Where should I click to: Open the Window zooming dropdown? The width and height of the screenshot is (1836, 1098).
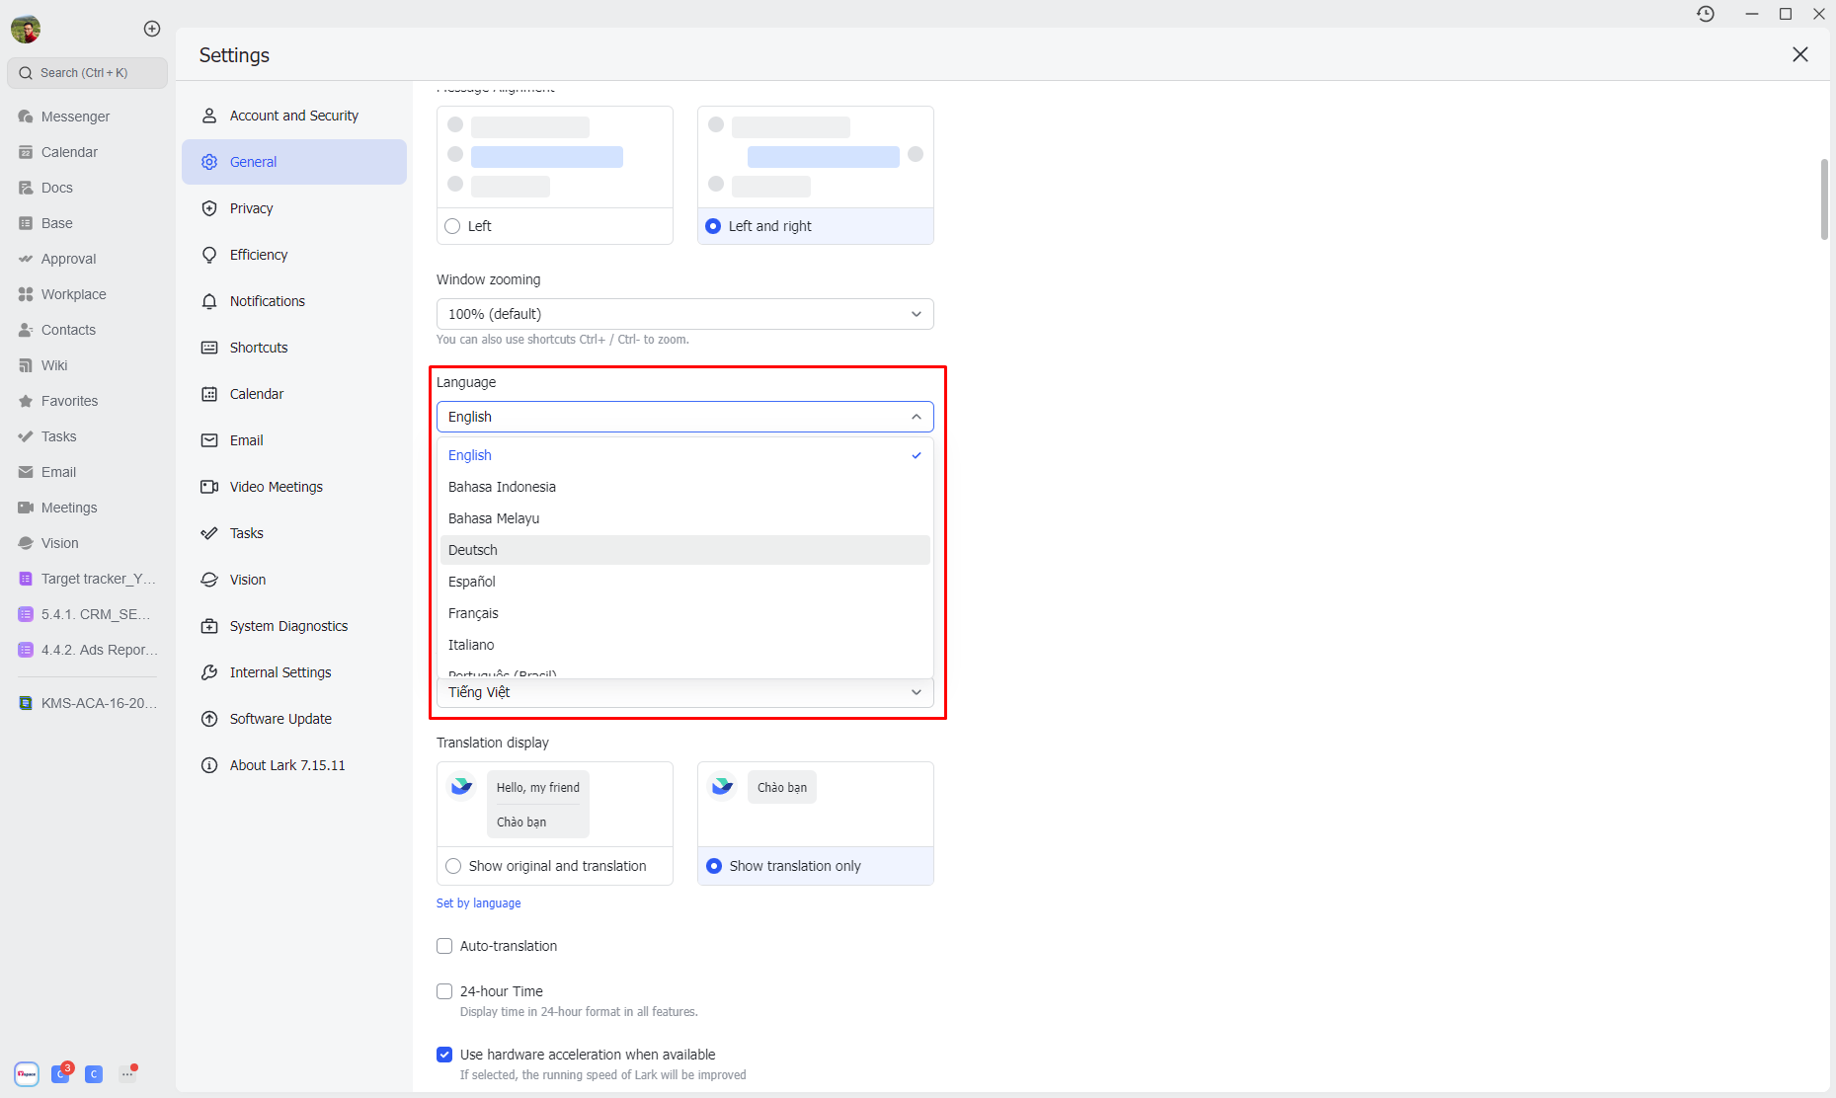685,314
